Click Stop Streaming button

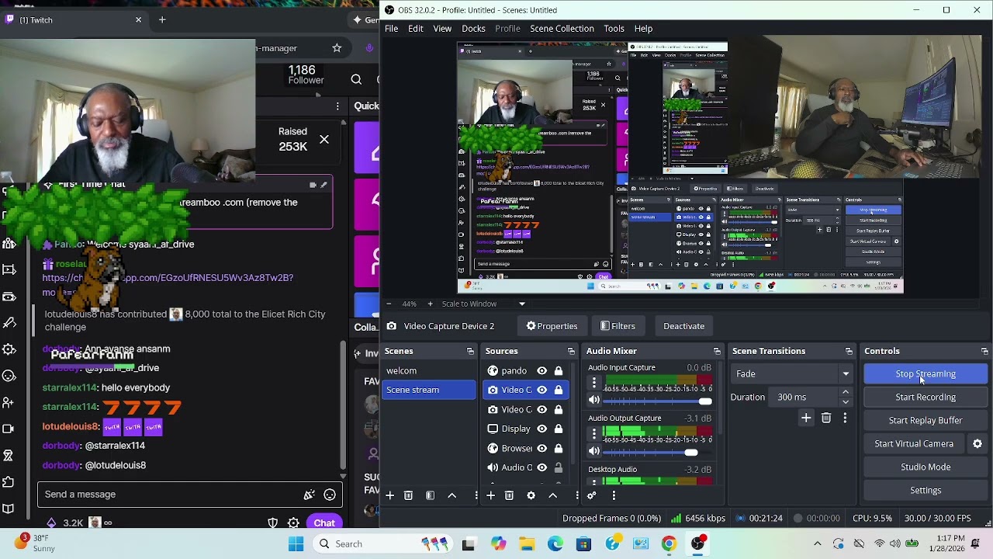pyautogui.click(x=926, y=374)
